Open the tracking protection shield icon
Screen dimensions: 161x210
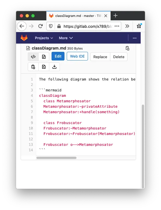click(x=51, y=26)
